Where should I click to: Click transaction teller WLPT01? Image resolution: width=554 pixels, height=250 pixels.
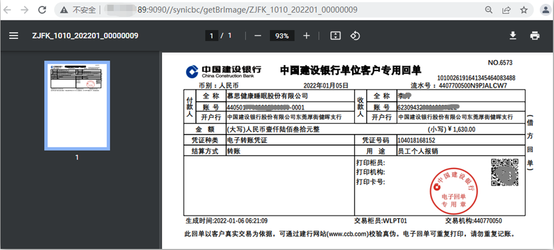(395, 221)
